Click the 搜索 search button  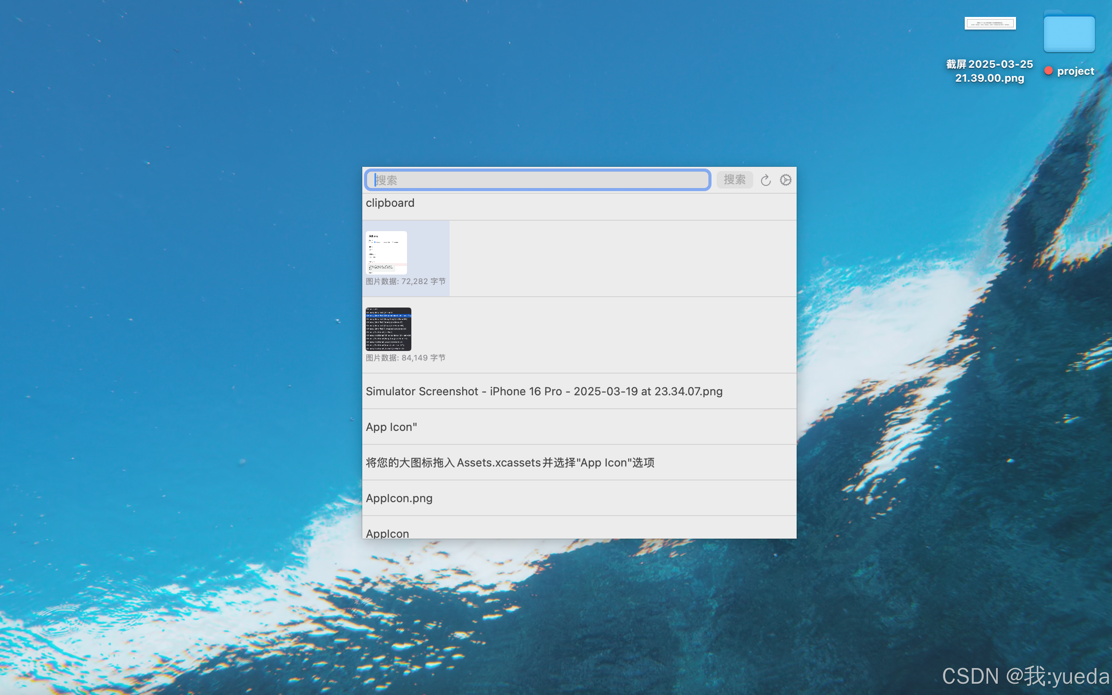point(734,180)
